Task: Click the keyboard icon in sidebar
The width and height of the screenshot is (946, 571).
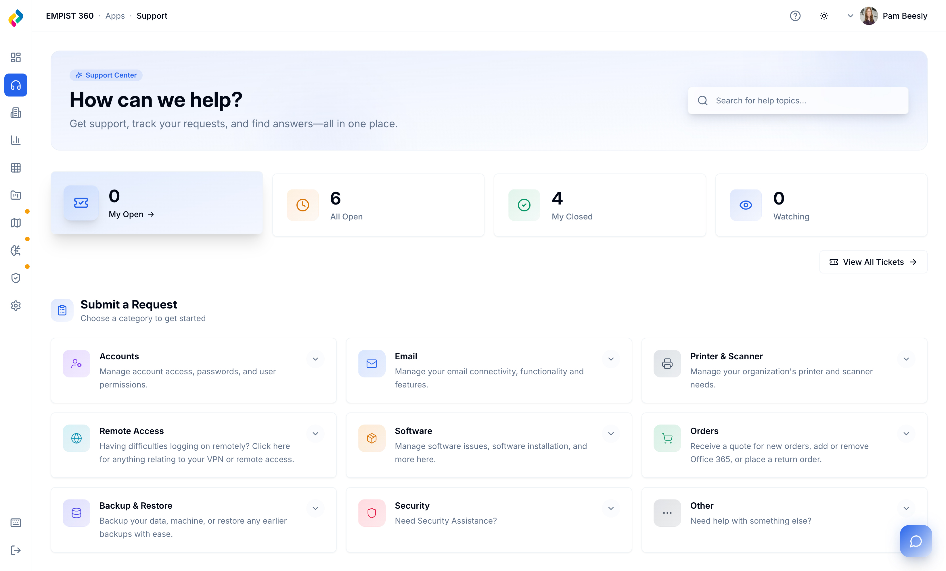Action: [16, 523]
